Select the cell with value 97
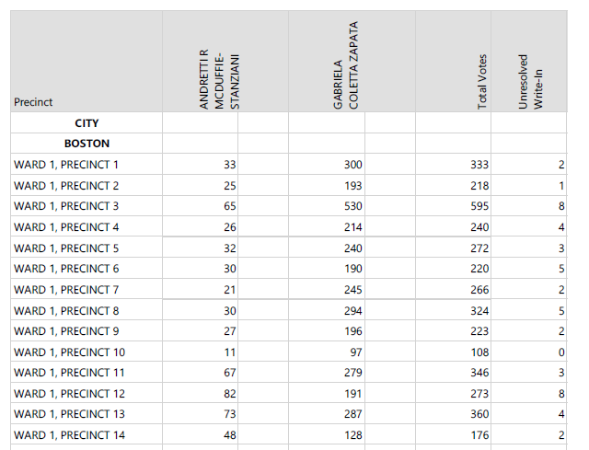Viewport: 589px width, 450px height. click(355, 352)
